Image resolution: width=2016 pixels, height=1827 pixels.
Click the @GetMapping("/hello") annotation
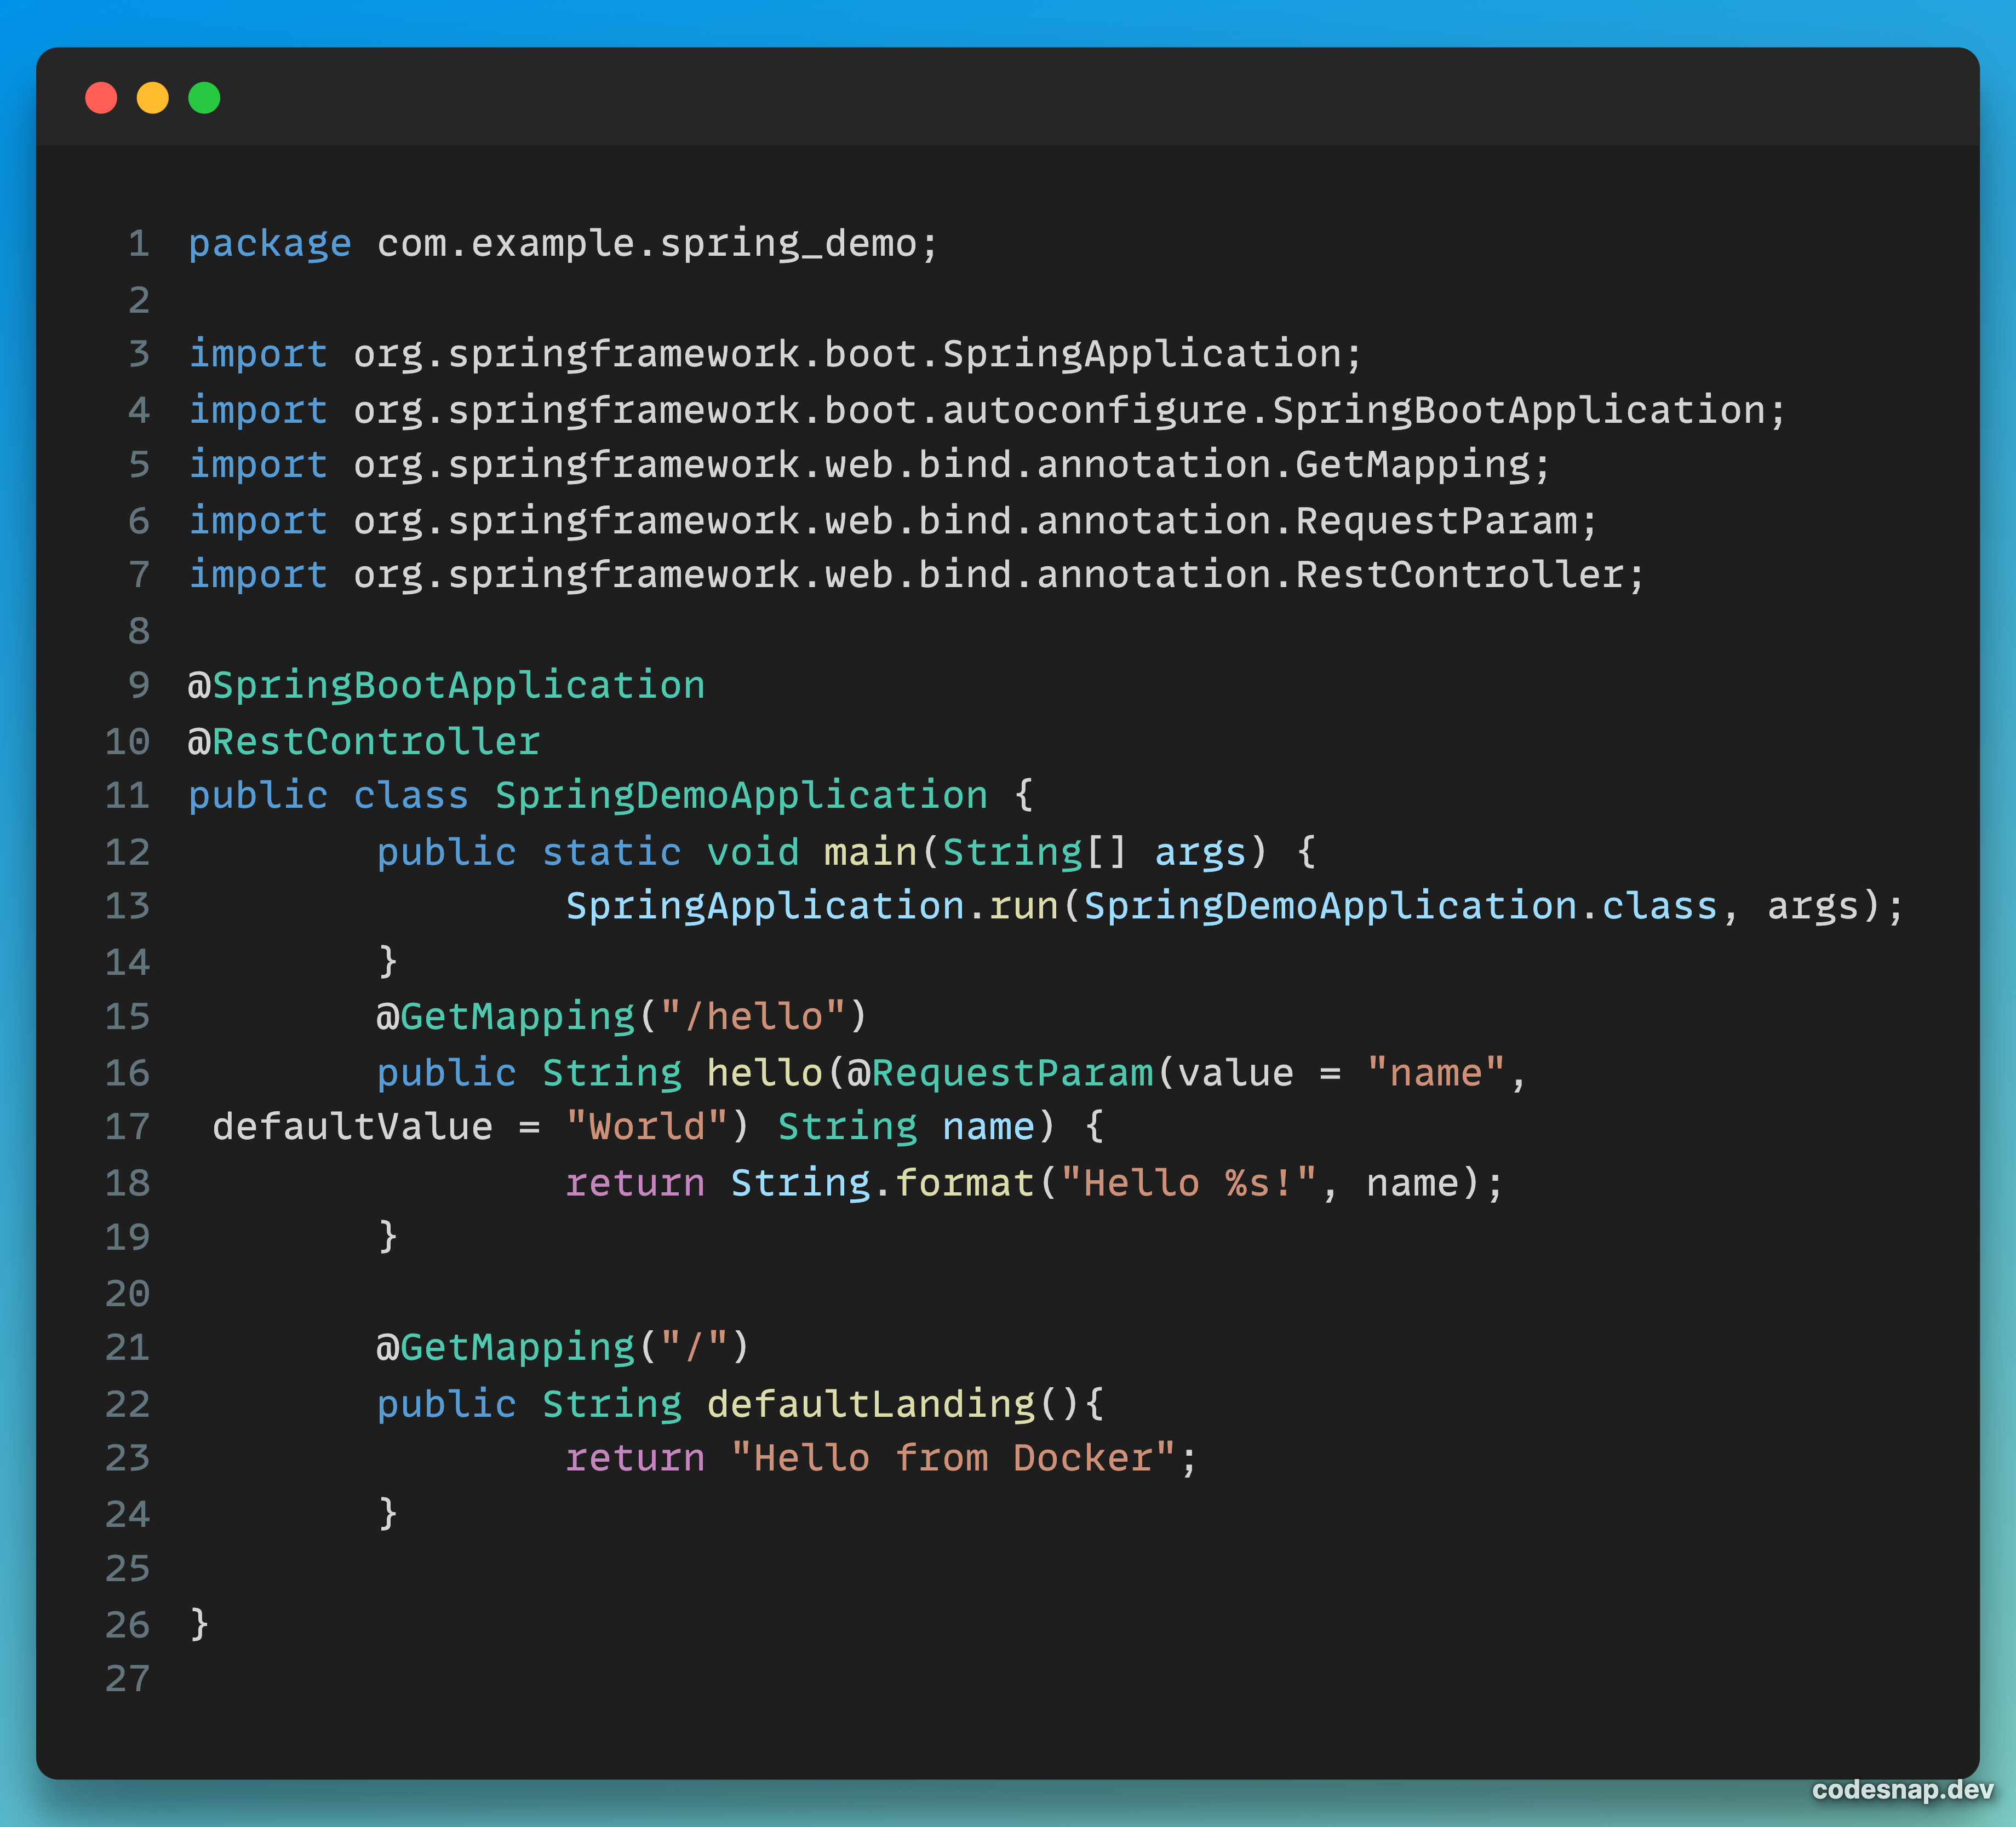pos(620,1015)
